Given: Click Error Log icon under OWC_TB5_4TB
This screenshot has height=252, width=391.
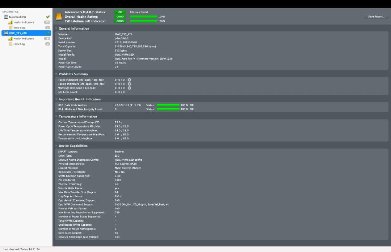Looking at the screenshot, I should point(10,44).
